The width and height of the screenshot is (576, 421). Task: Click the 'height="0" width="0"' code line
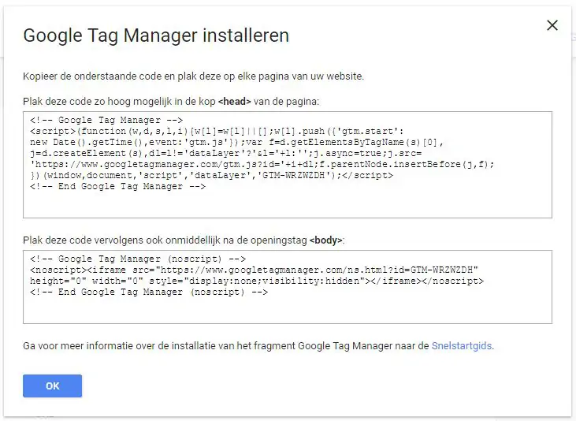pos(257,281)
